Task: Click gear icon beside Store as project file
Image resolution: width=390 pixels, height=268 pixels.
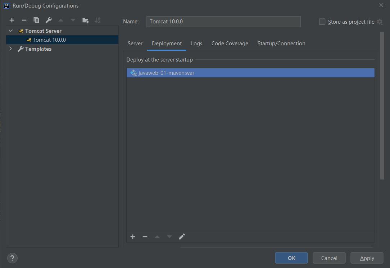Action: (380, 22)
